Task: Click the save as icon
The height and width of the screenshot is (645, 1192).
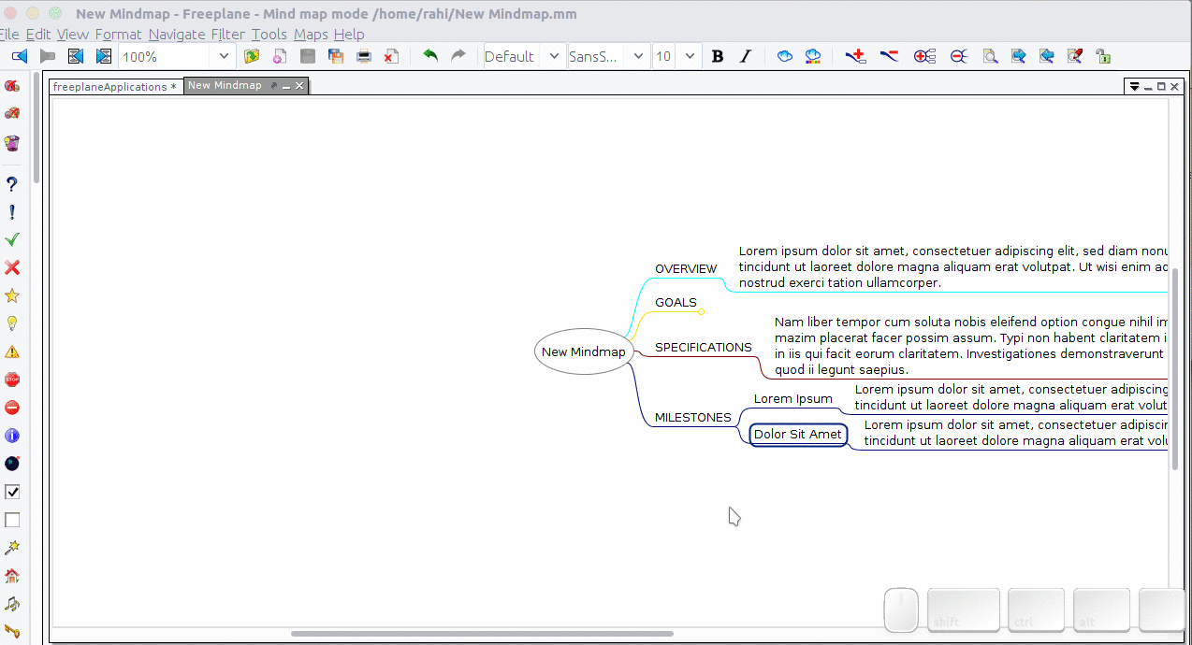Action: (336, 56)
